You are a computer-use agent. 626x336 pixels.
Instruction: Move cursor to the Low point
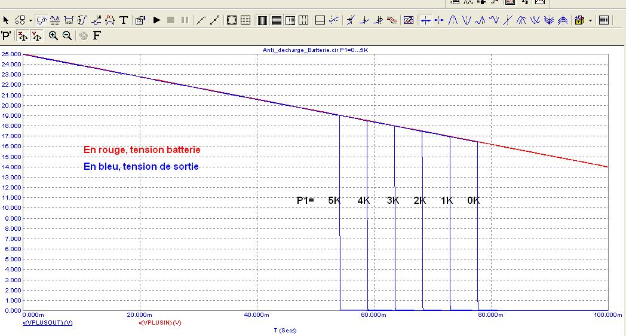494,20
